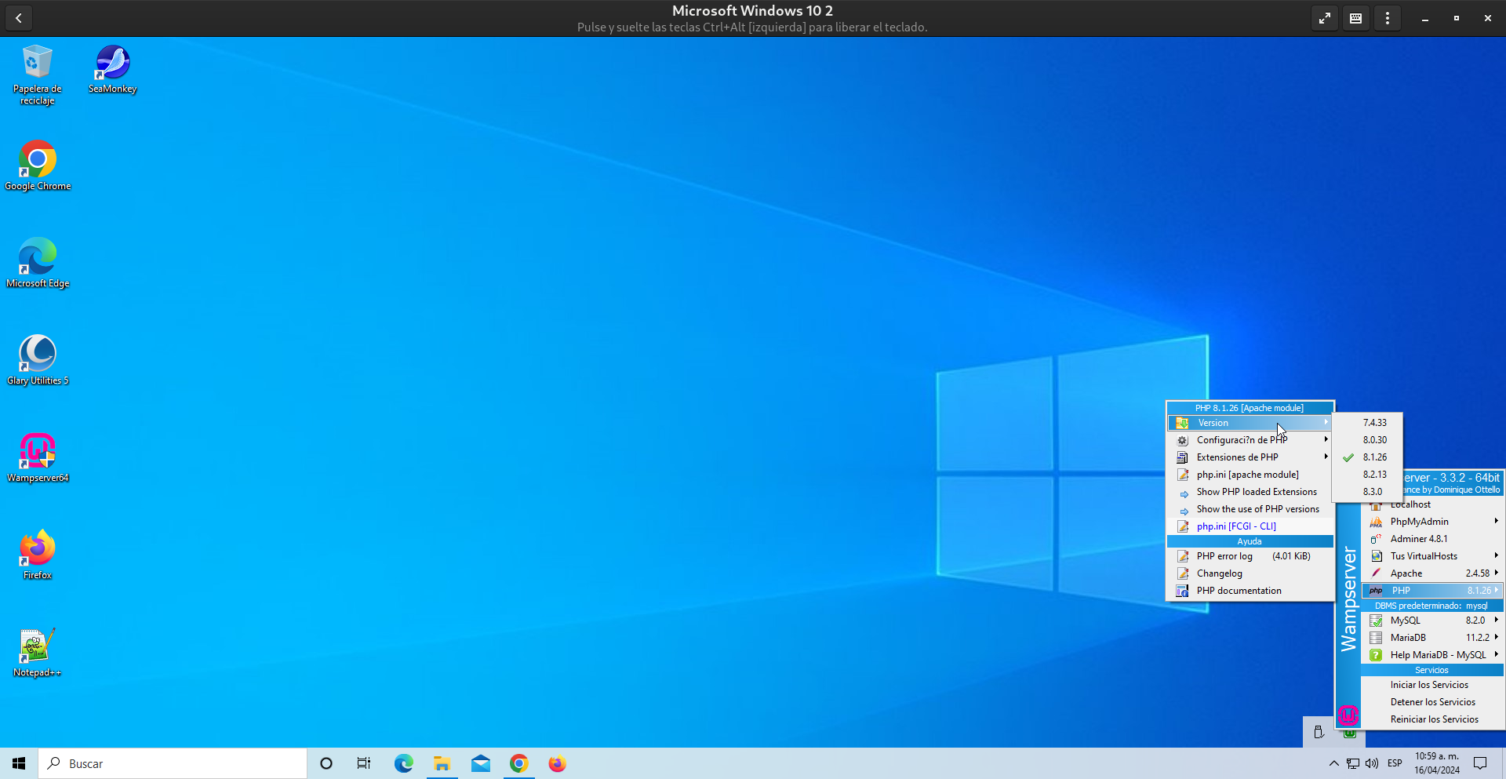1506x779 pixels.
Task: Open Task View in the taskbar
Action: 364,763
